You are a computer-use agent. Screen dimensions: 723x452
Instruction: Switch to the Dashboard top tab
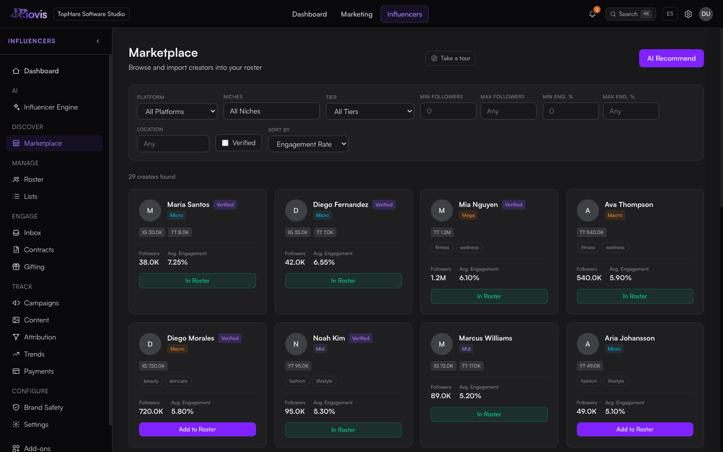click(x=309, y=14)
